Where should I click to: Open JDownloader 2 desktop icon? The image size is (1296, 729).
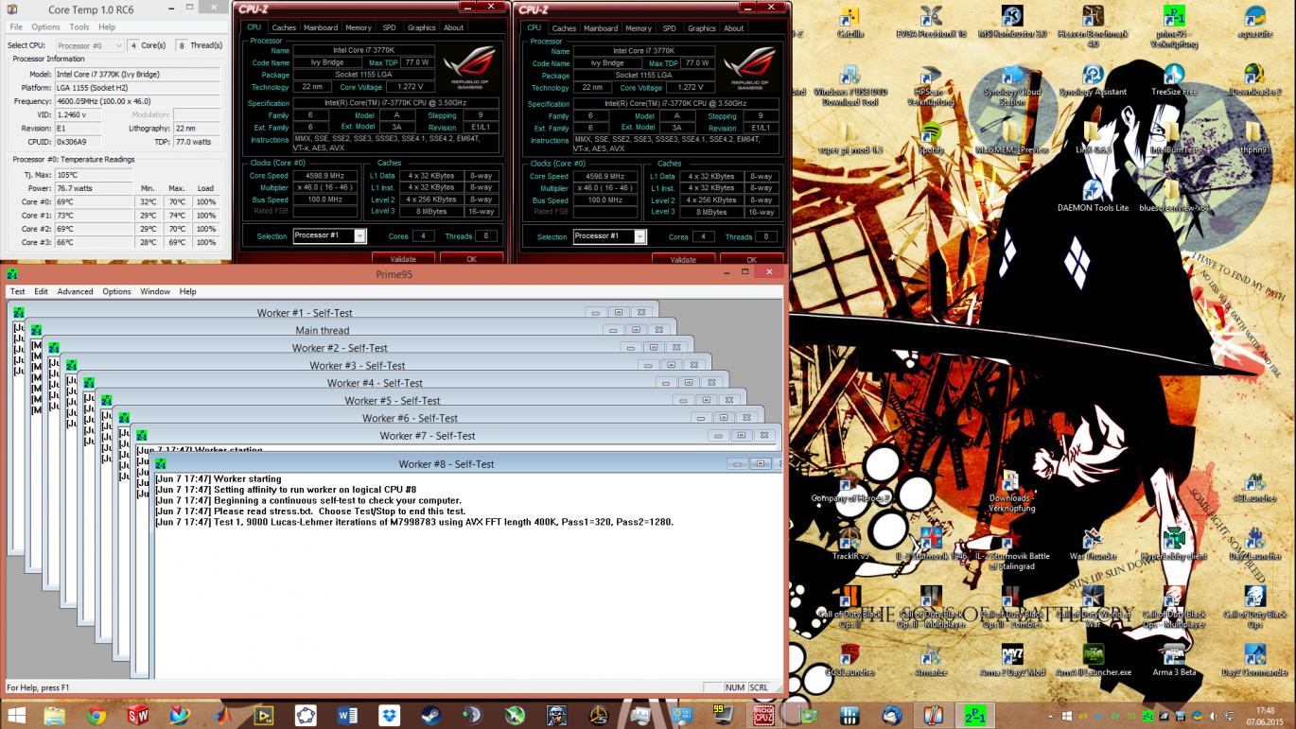click(x=1255, y=80)
